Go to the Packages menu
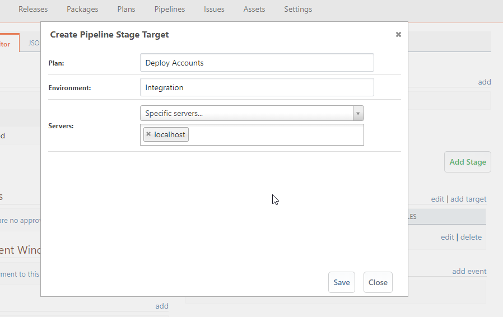 click(x=82, y=9)
